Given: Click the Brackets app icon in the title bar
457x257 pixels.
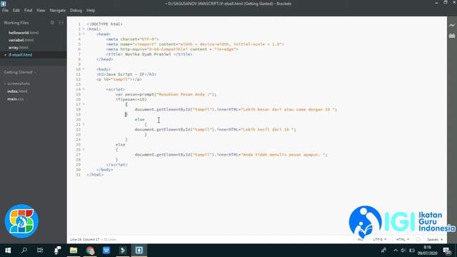Looking at the screenshot, I should tap(3, 4).
